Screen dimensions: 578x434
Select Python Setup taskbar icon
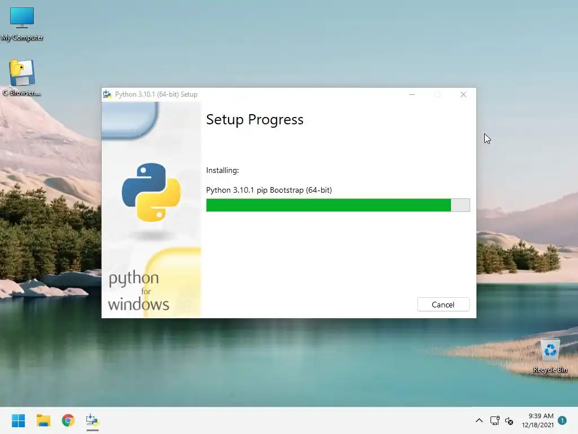click(92, 420)
